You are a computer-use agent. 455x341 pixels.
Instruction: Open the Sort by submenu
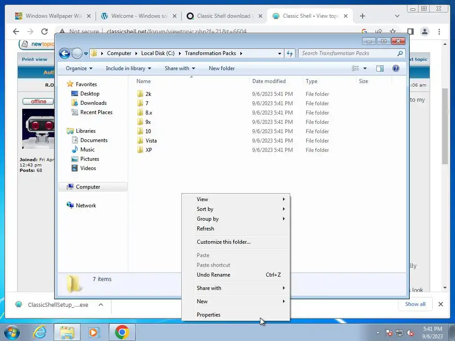[235, 209]
